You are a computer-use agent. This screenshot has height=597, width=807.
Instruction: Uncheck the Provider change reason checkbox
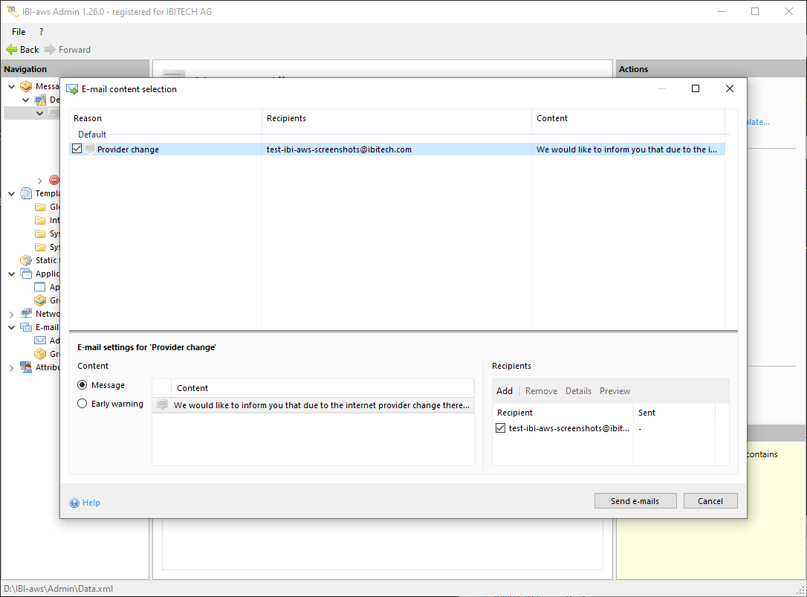pyautogui.click(x=77, y=149)
